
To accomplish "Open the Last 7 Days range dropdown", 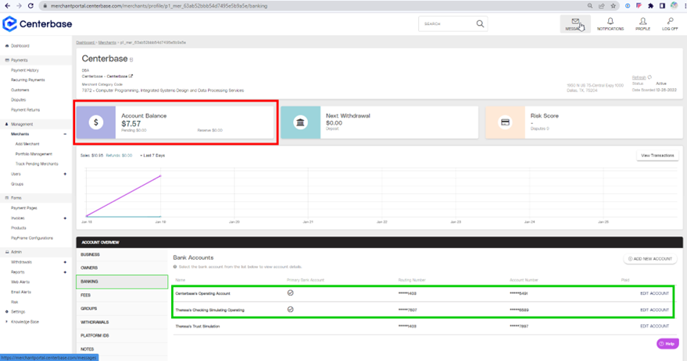I will click(x=153, y=155).
